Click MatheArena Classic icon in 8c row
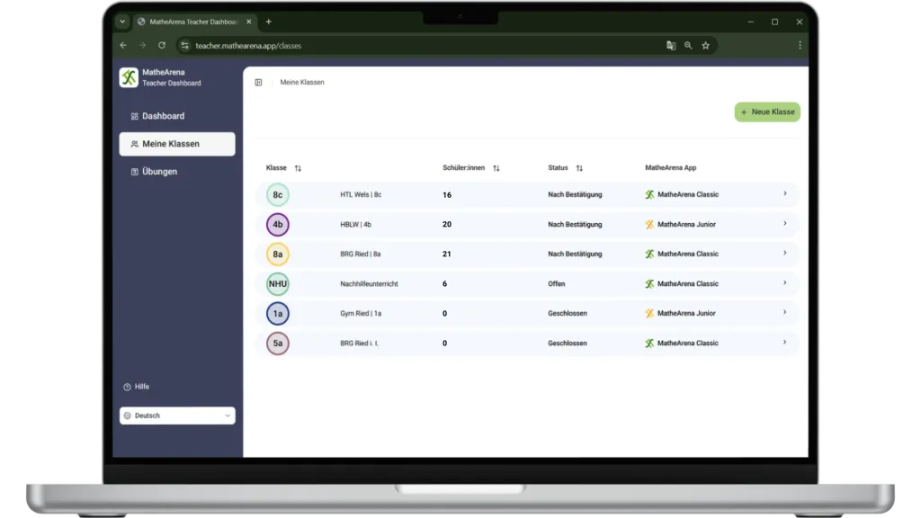This screenshot has width=921, height=518. (649, 195)
